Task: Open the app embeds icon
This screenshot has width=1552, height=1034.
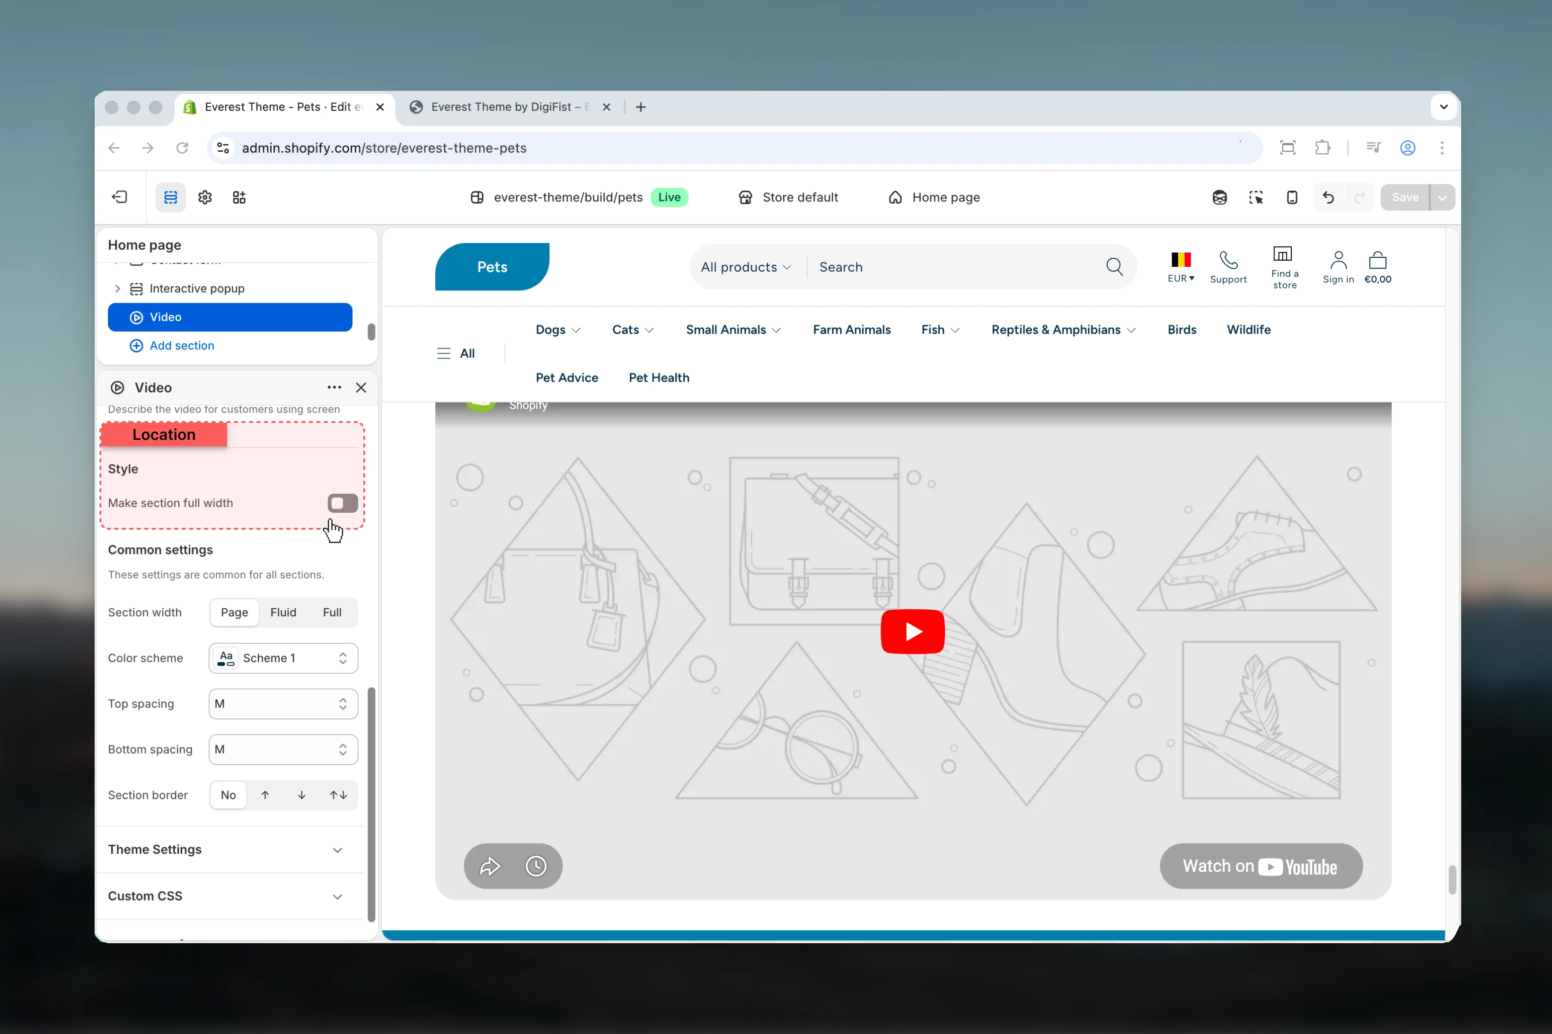Action: pyautogui.click(x=239, y=197)
